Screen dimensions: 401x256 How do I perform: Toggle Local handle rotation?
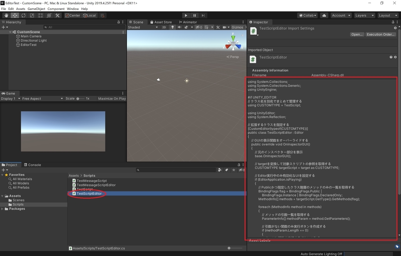[x=89, y=15]
